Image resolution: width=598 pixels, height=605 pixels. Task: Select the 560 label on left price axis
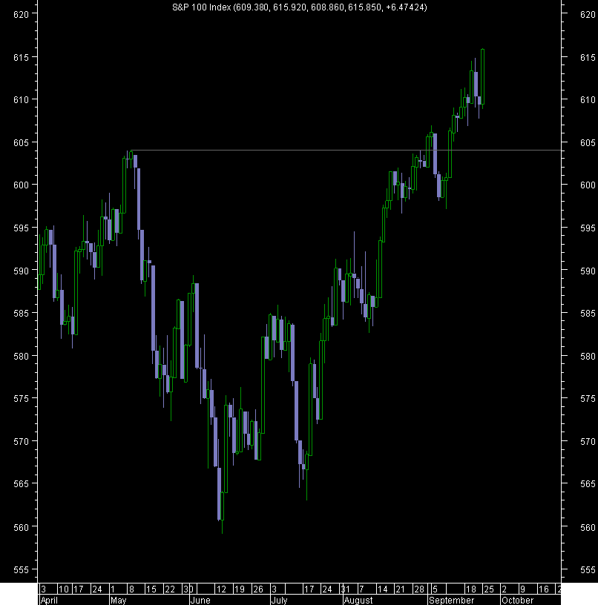click(x=22, y=527)
